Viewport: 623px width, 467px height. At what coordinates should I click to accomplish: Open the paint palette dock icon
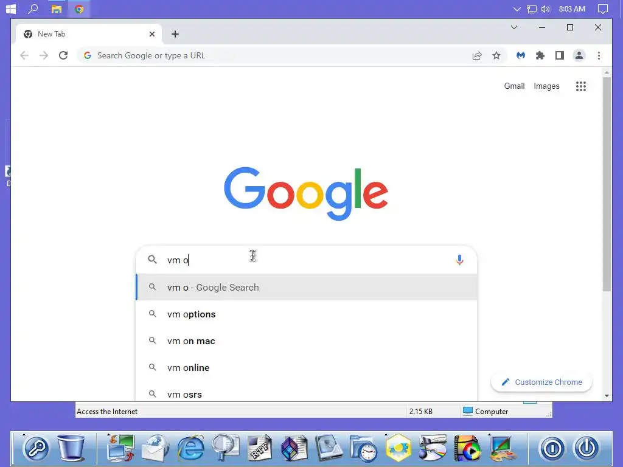tap(502, 448)
